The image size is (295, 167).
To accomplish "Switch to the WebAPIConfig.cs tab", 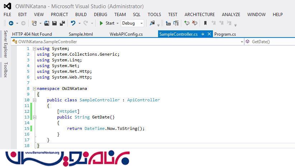I will [126, 34].
